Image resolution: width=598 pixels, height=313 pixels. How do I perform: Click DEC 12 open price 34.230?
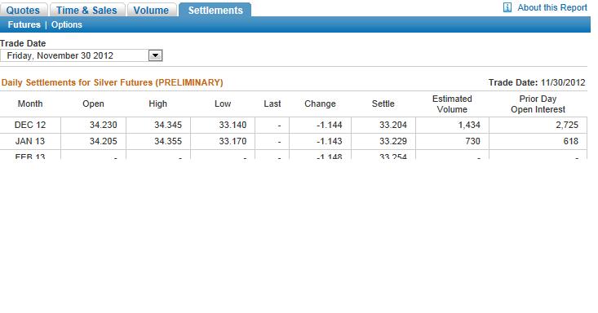[104, 125]
